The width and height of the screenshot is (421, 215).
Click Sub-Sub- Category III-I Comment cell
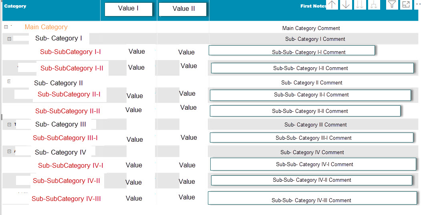pyautogui.click(x=312, y=137)
